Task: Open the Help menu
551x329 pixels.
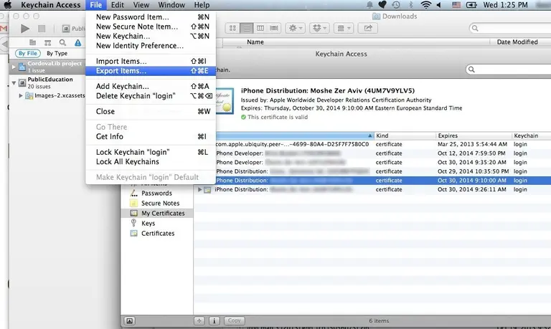Action: pyautogui.click(x=202, y=5)
